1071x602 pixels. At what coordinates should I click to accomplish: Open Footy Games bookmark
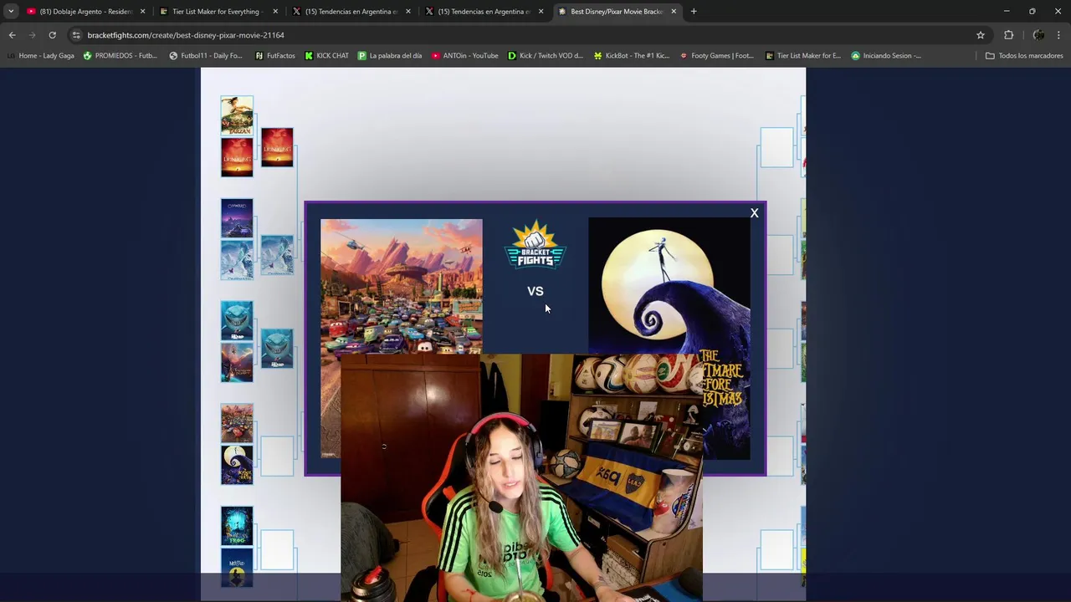[x=717, y=56]
